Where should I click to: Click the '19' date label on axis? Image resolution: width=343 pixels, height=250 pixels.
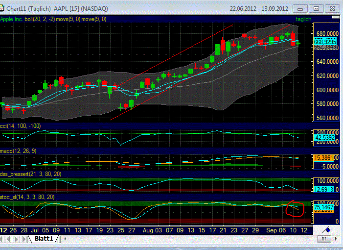pyautogui.click(x=99, y=230)
